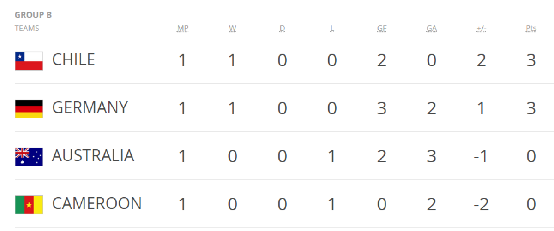Click the +/- goal difference header
554x231 pixels.
(481, 29)
